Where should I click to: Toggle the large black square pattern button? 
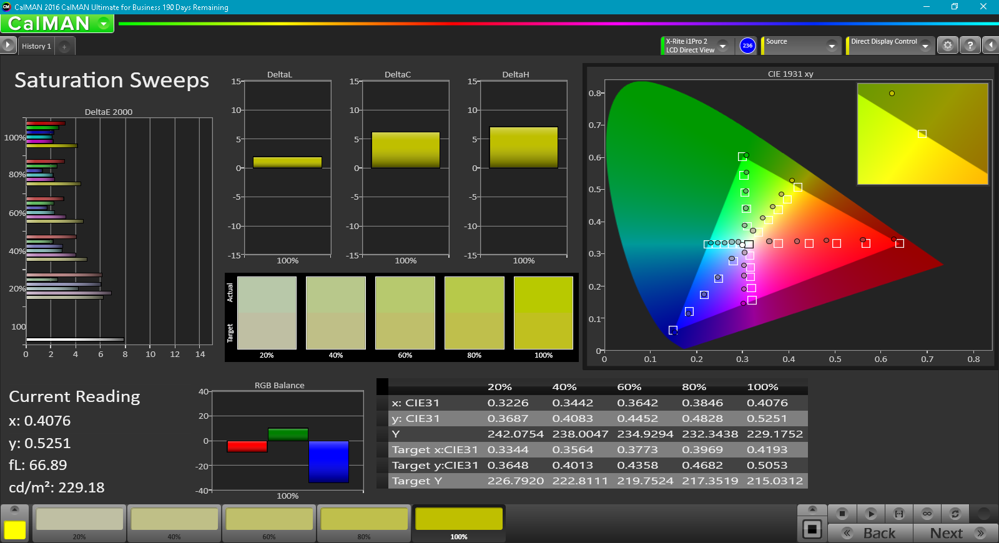812,529
